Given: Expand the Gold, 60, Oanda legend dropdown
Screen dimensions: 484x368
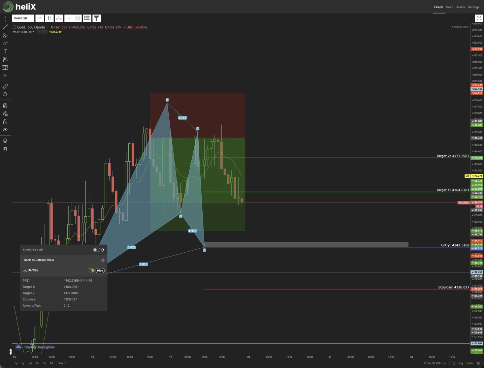Looking at the screenshot, I should 47,27.
